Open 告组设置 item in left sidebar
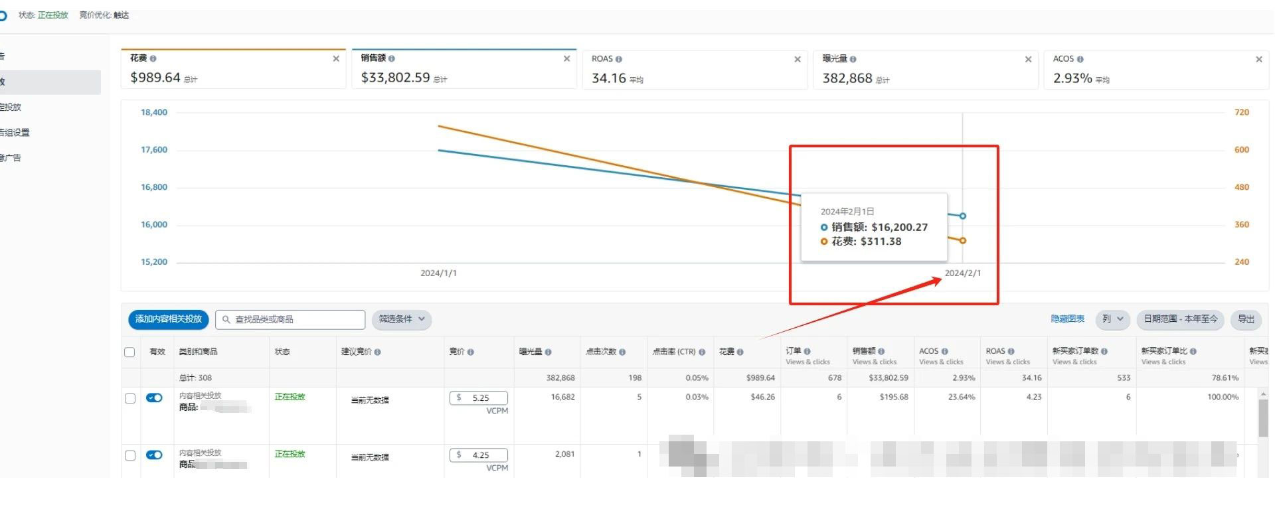Image resolution: width=1275 pixels, height=509 pixels. coord(15,133)
